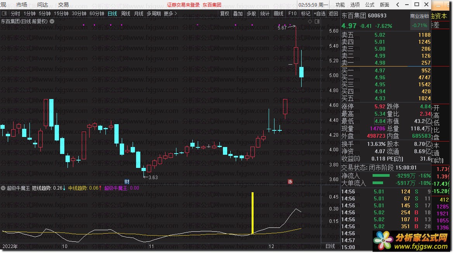Click the 标记 mark button
The height and width of the screenshot is (253, 454).
(x=306, y=14)
